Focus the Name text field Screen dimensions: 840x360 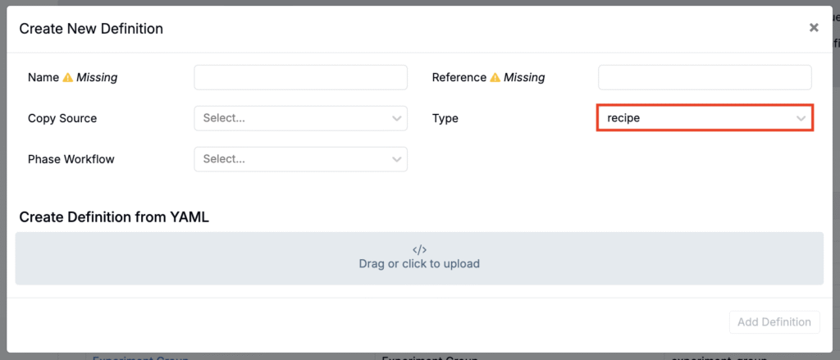[300, 78]
